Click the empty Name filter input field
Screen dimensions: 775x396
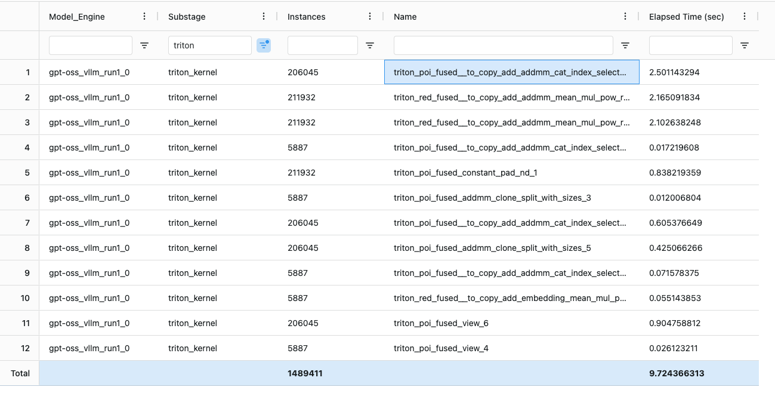(503, 45)
